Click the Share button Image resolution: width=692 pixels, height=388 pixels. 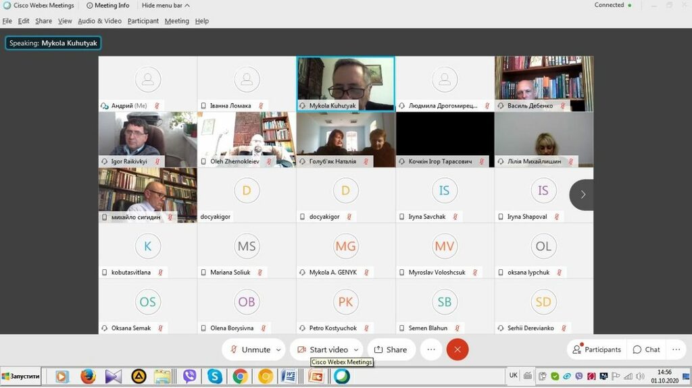391,350
